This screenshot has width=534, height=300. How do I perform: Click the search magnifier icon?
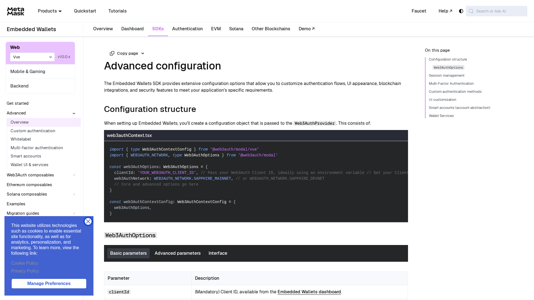click(471, 11)
